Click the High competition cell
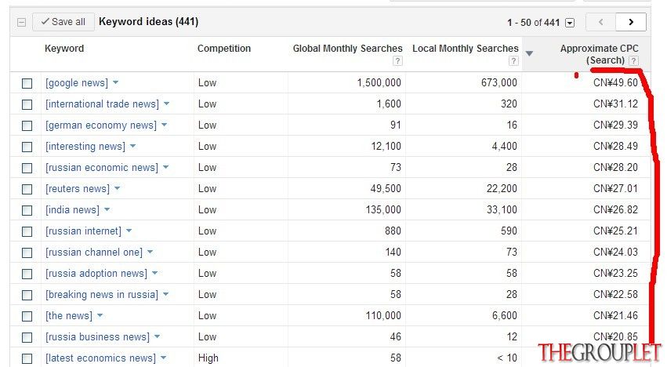Viewport: 667px width, 367px height. pyautogui.click(x=208, y=358)
